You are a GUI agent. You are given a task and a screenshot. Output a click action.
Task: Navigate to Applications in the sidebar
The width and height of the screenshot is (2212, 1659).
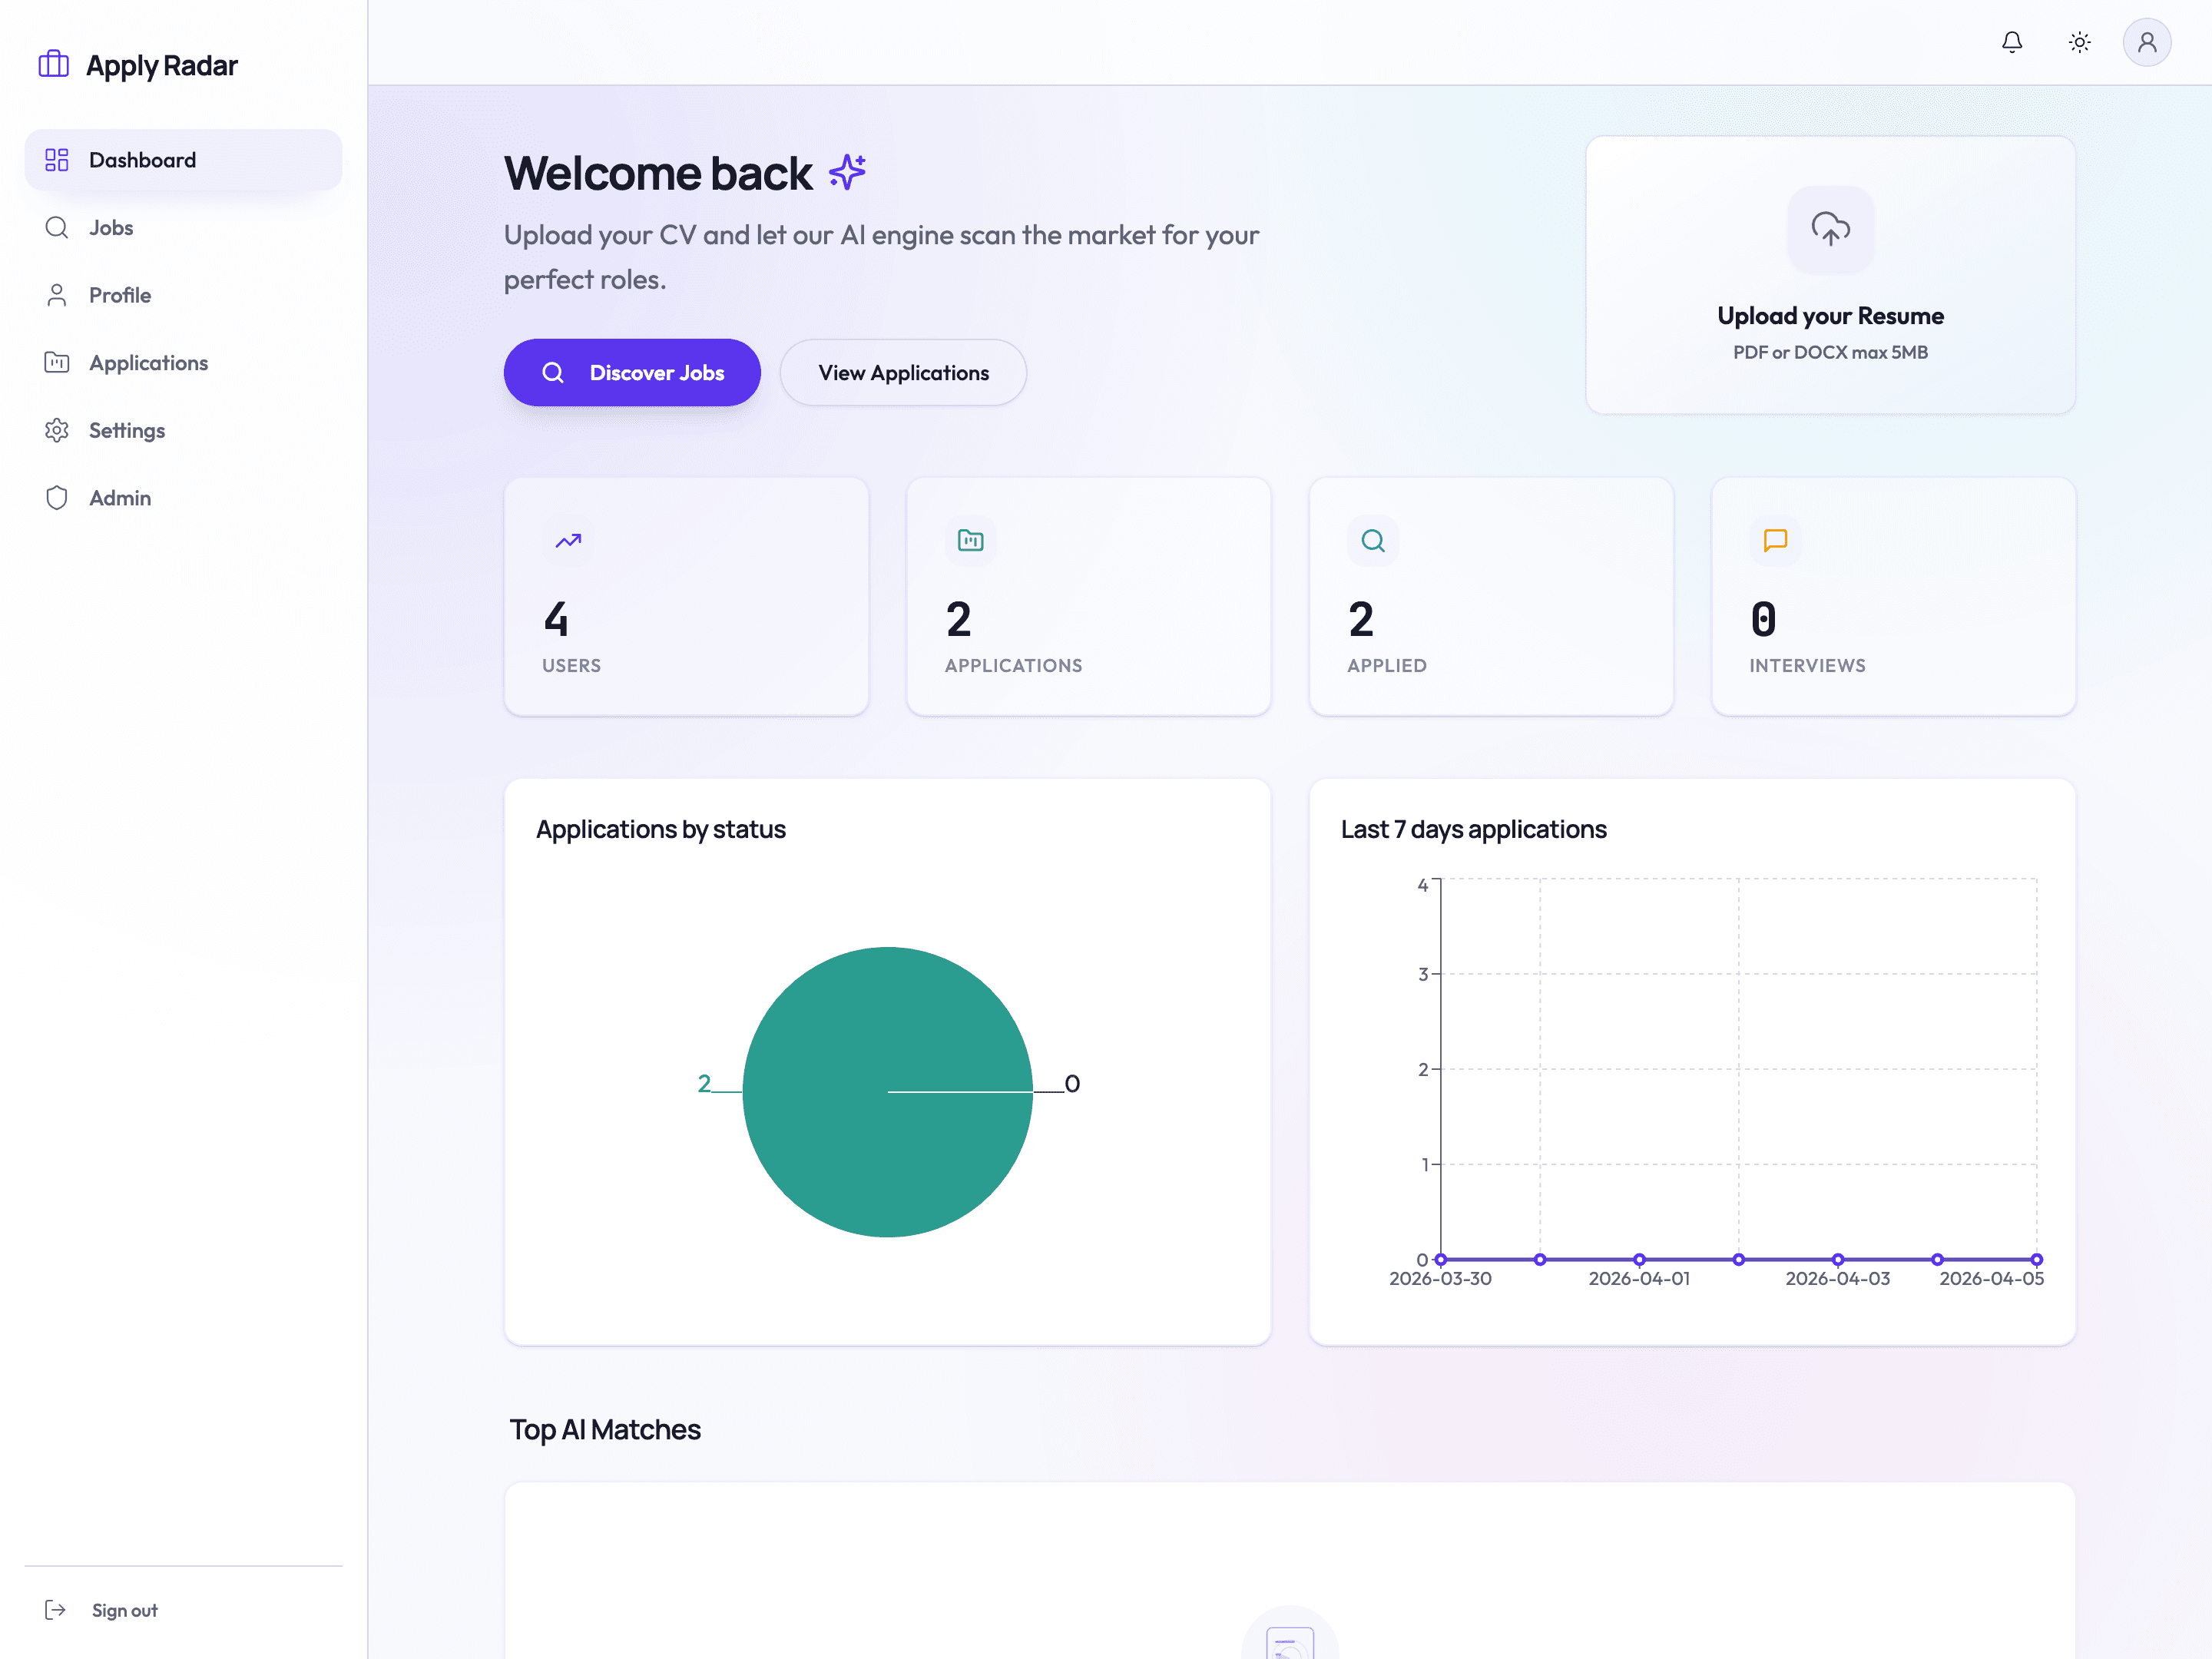(148, 363)
